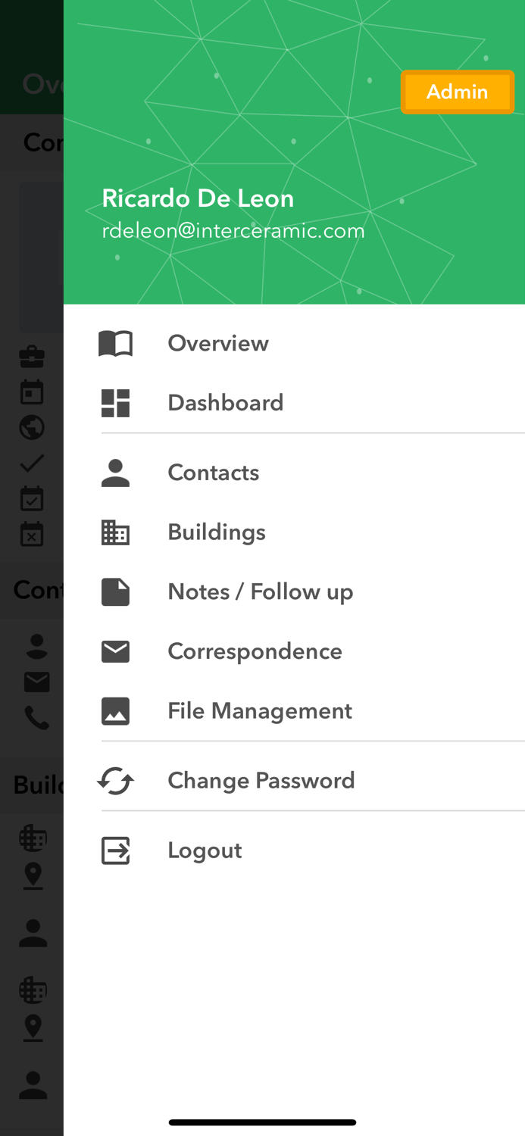Tap the Correspondence envelope icon

pyautogui.click(x=115, y=651)
